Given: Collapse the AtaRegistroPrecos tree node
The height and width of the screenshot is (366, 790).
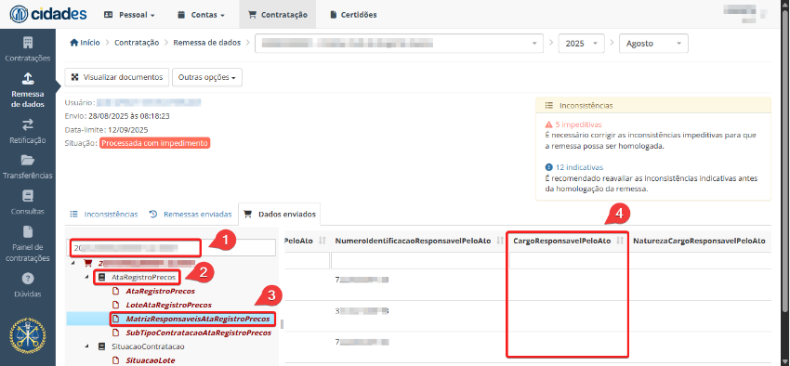Looking at the screenshot, I should 86,278.
